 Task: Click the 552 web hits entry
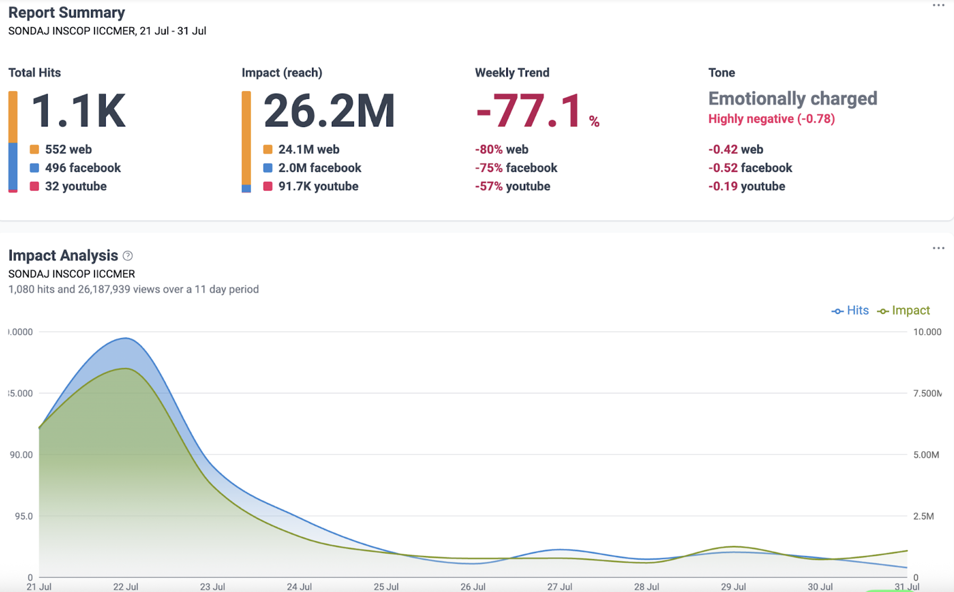tap(68, 149)
